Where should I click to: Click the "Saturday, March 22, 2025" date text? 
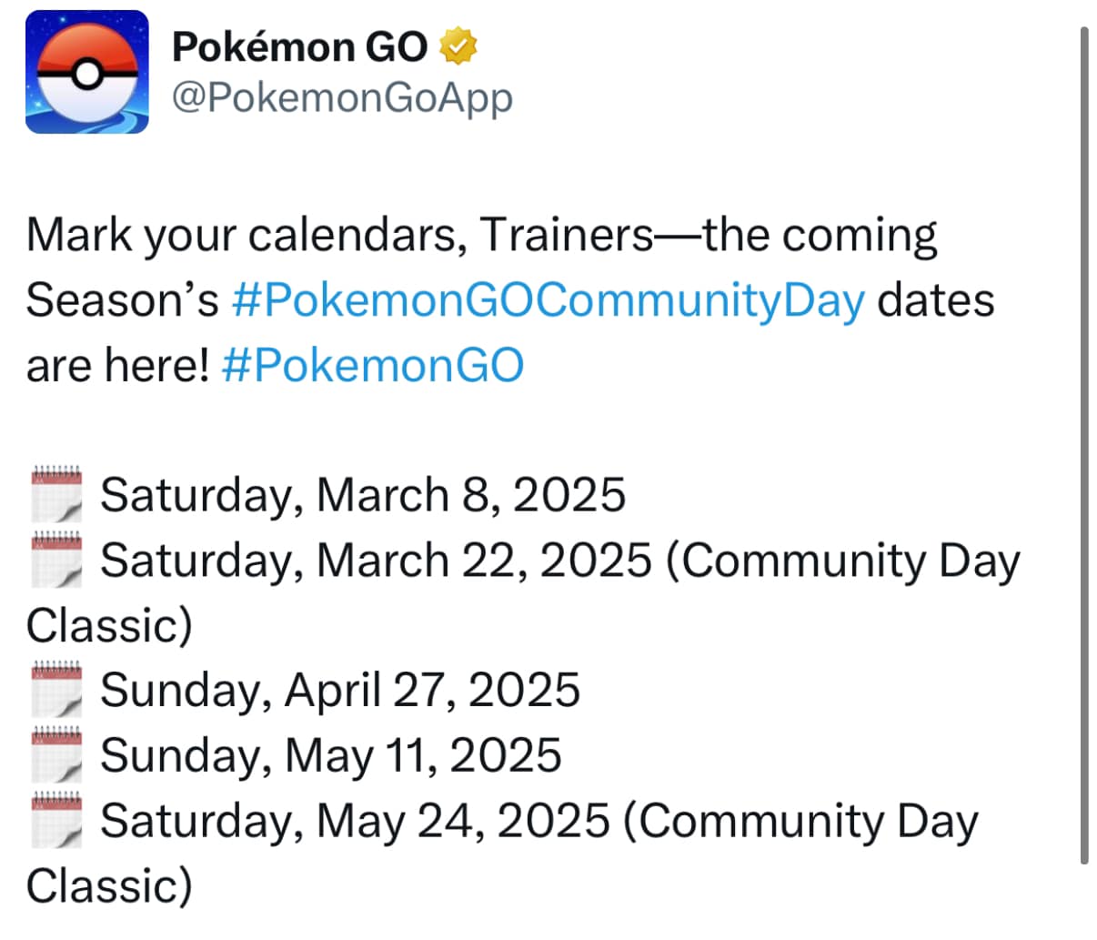point(376,561)
